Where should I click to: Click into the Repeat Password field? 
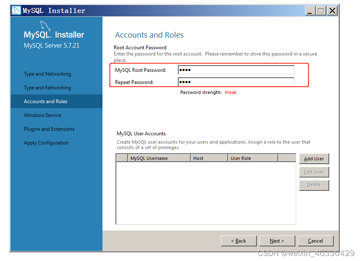(236, 82)
